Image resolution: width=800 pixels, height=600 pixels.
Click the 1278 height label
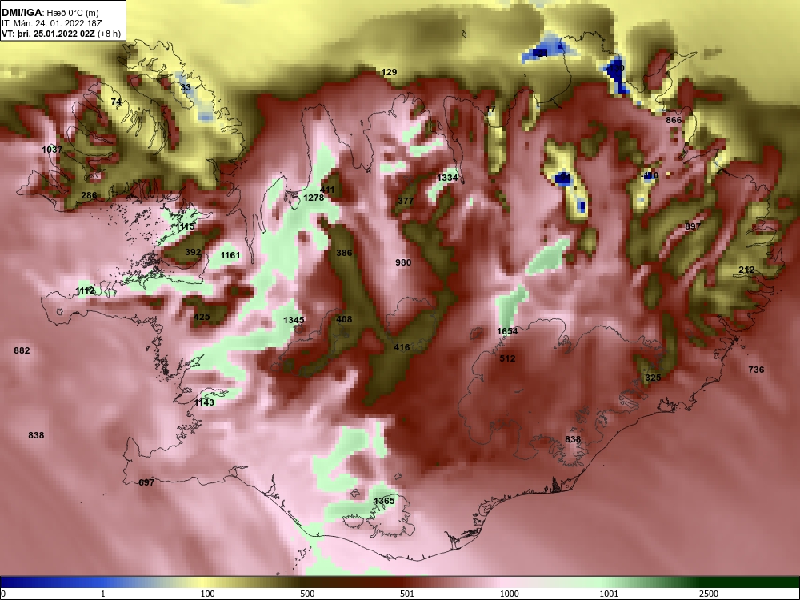tap(314, 198)
